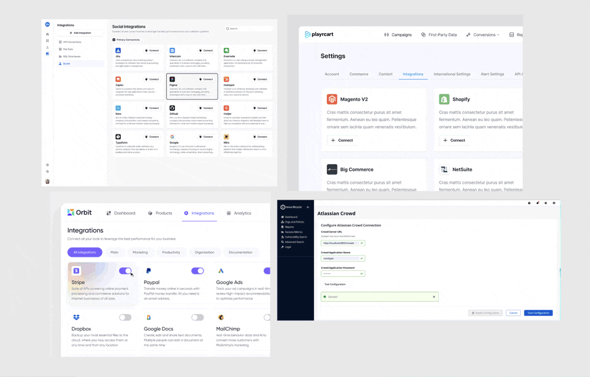The height and width of the screenshot is (377, 590).
Task: Click the Add integration button
Action: point(80,33)
